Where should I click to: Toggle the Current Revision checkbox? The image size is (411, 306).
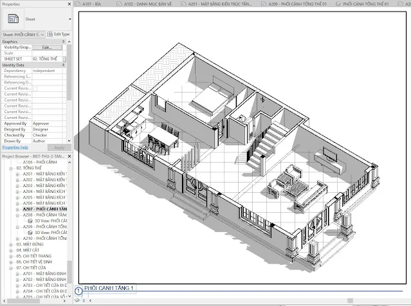(x=35, y=89)
